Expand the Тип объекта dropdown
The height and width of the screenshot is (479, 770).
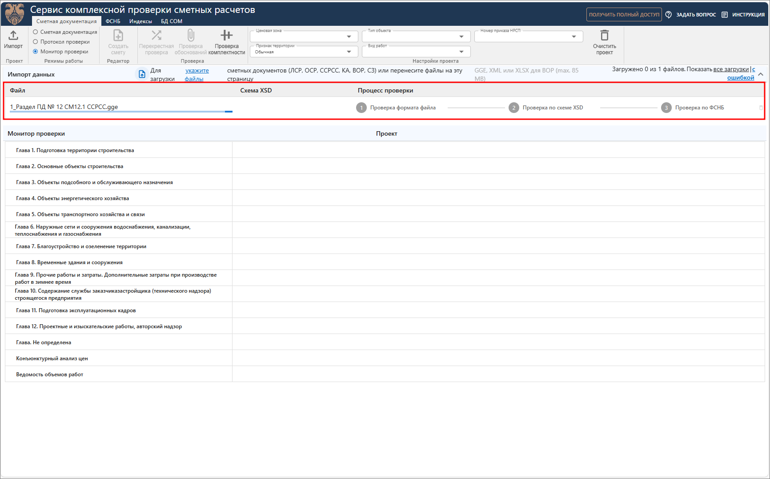(461, 36)
